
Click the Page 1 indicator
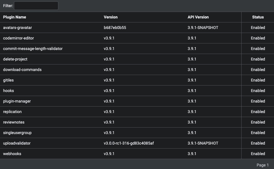[x=262, y=165]
